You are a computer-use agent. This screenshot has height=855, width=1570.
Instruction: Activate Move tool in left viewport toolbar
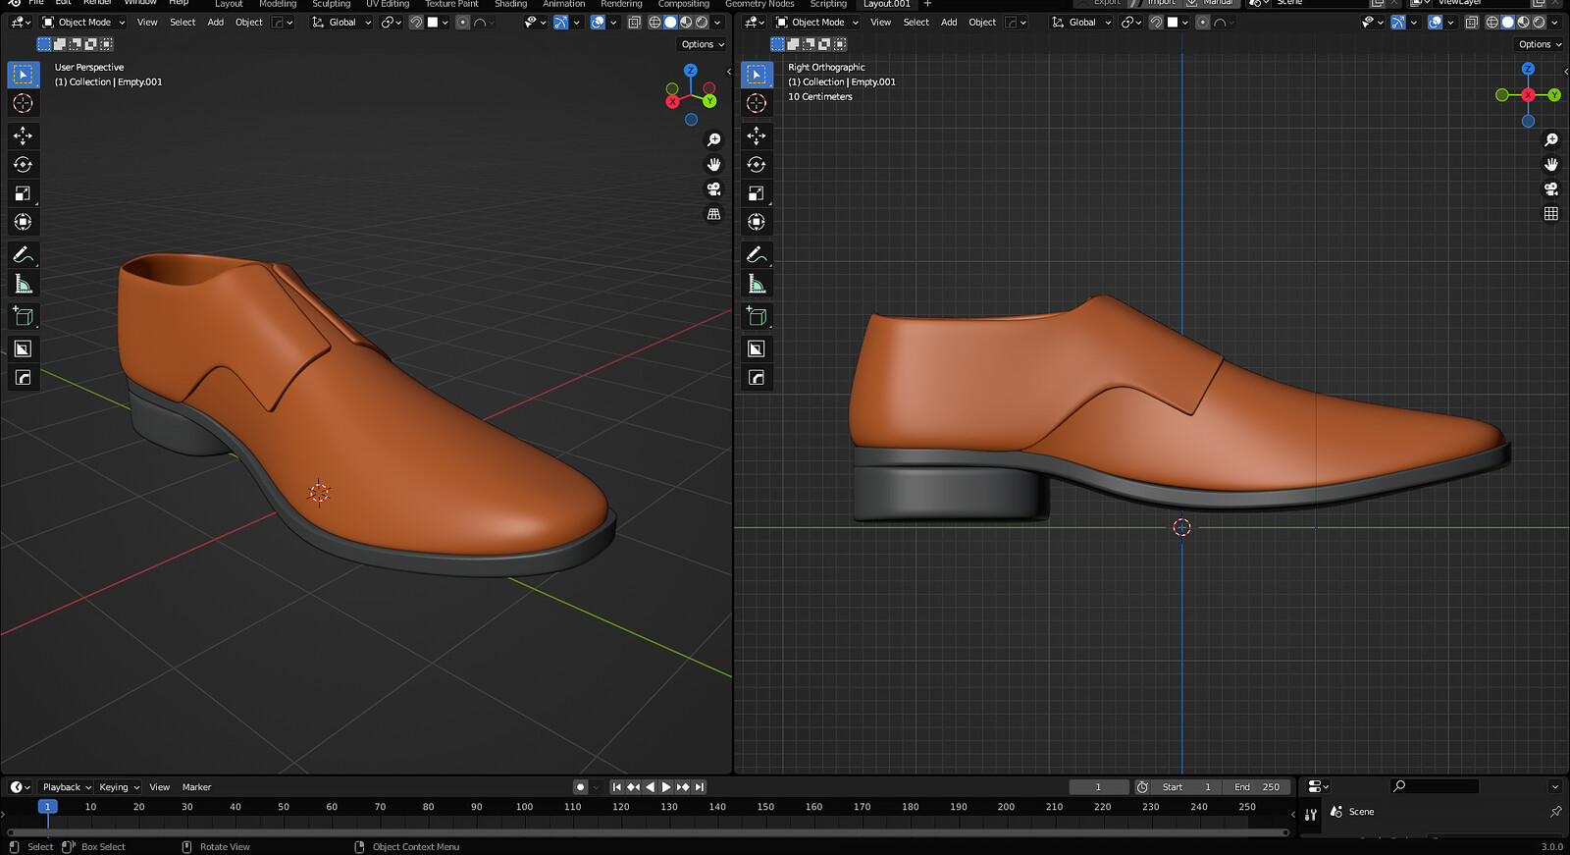click(24, 135)
